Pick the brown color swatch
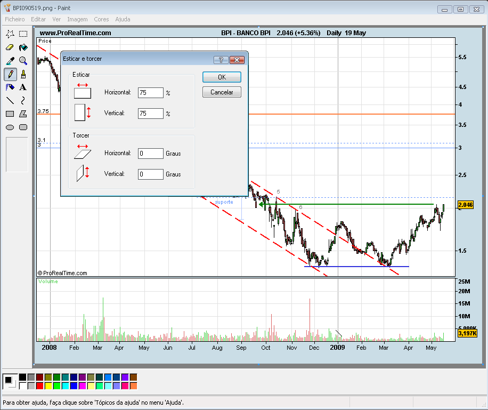488x410 pixels. tap(134, 377)
